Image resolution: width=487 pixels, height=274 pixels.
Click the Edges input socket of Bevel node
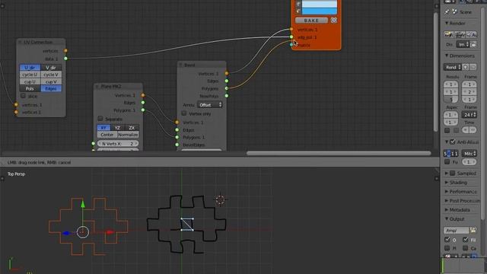coord(177,130)
